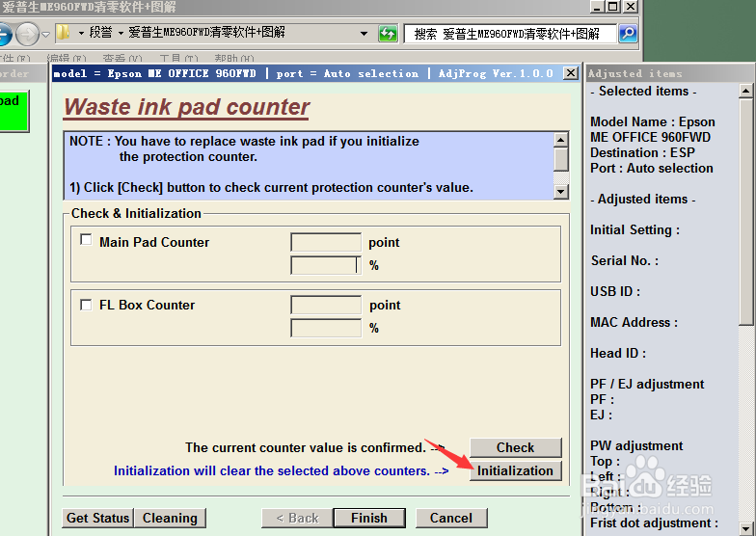Open the 工具(T) menu in Explorer

179,58
